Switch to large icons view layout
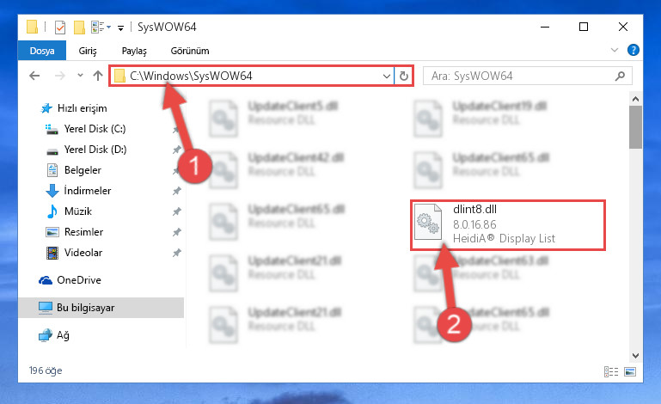661x404 pixels. (630, 371)
